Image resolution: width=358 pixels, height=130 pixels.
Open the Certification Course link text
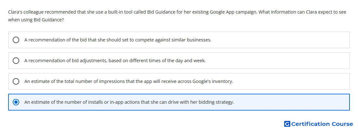[x=322, y=124]
